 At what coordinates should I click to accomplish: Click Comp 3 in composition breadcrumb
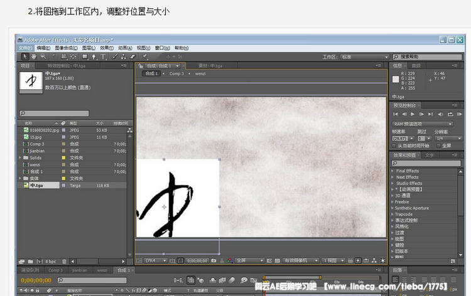176,73
